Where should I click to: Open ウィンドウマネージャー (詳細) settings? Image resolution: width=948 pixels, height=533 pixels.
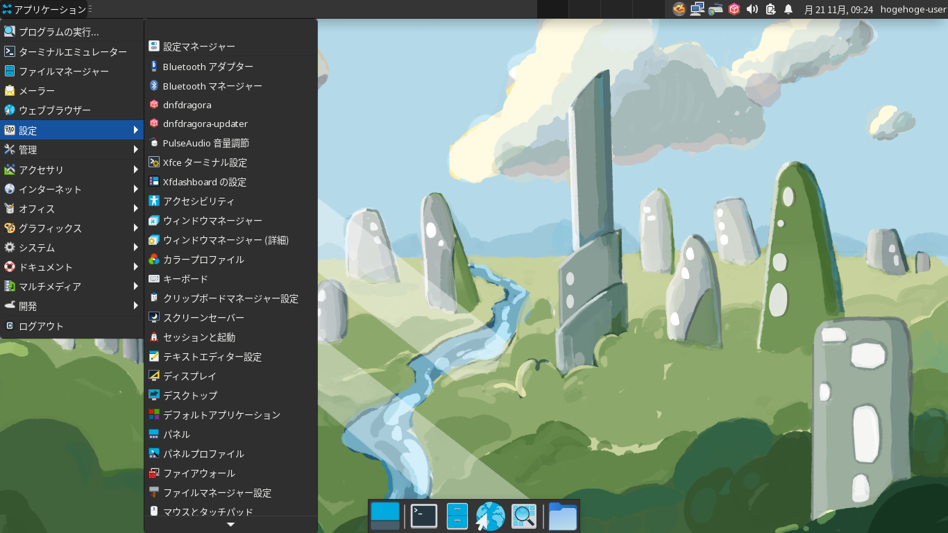click(230, 240)
